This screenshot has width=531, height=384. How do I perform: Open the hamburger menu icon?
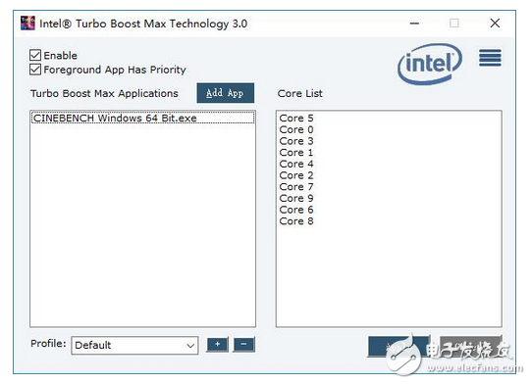[490, 58]
